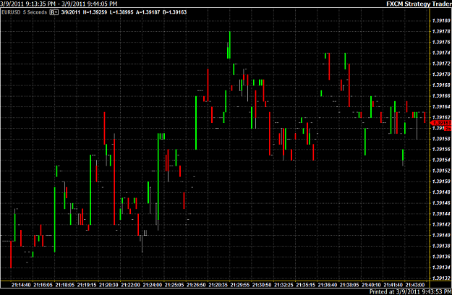
Task: Click the 21:38:05 time axis label
Action: [349, 285]
